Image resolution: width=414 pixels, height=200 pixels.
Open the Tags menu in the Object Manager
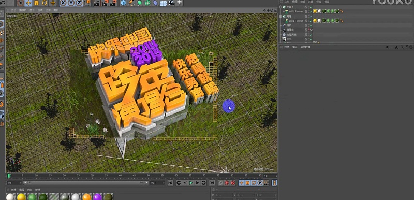click(x=319, y=2)
